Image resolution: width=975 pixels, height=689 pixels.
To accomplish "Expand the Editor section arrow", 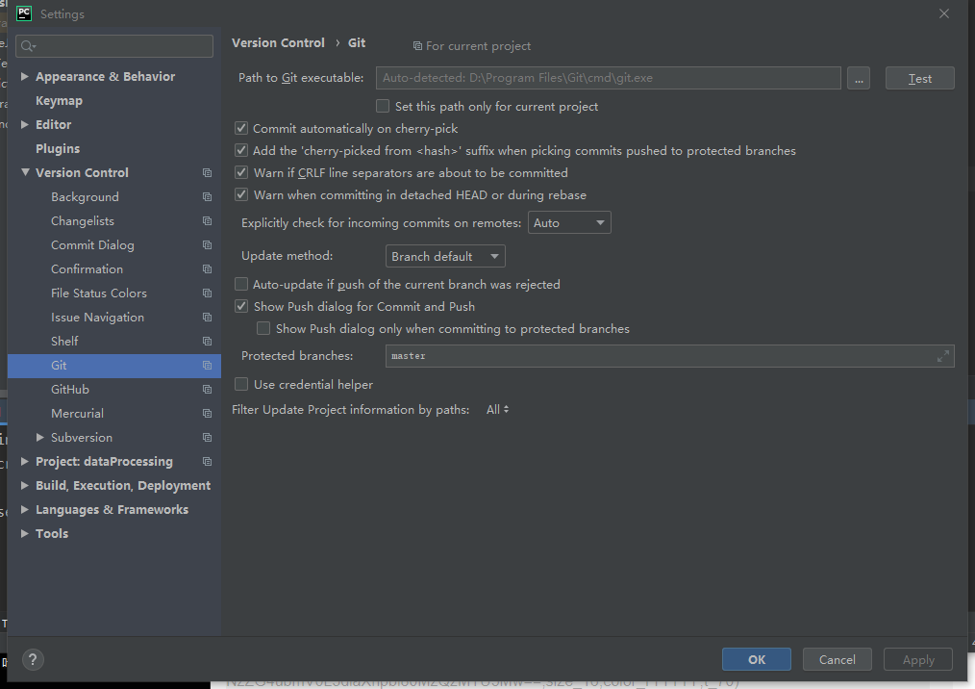I will [24, 124].
